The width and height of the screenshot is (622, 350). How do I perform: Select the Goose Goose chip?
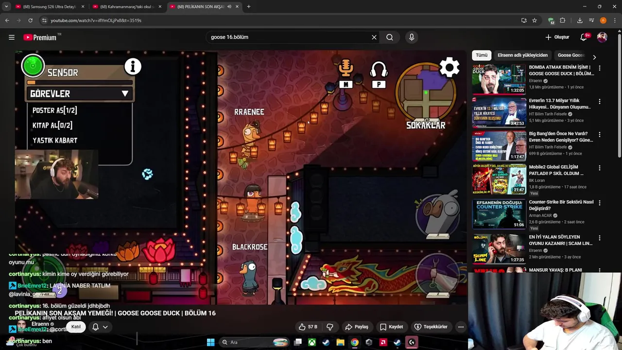point(571,55)
